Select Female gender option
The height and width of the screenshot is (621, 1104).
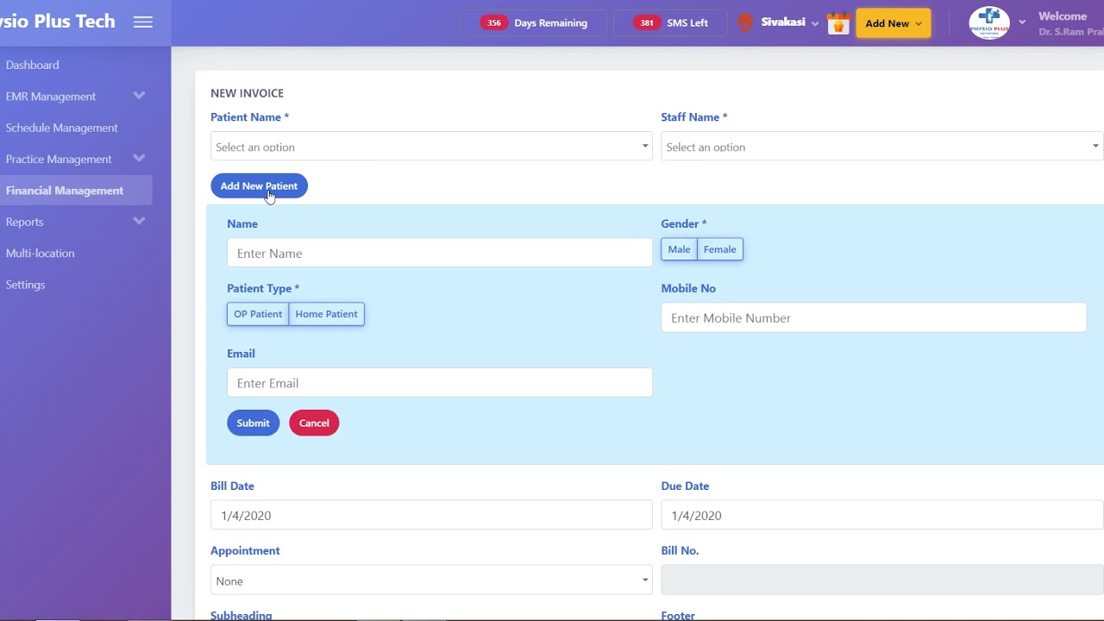(x=720, y=249)
